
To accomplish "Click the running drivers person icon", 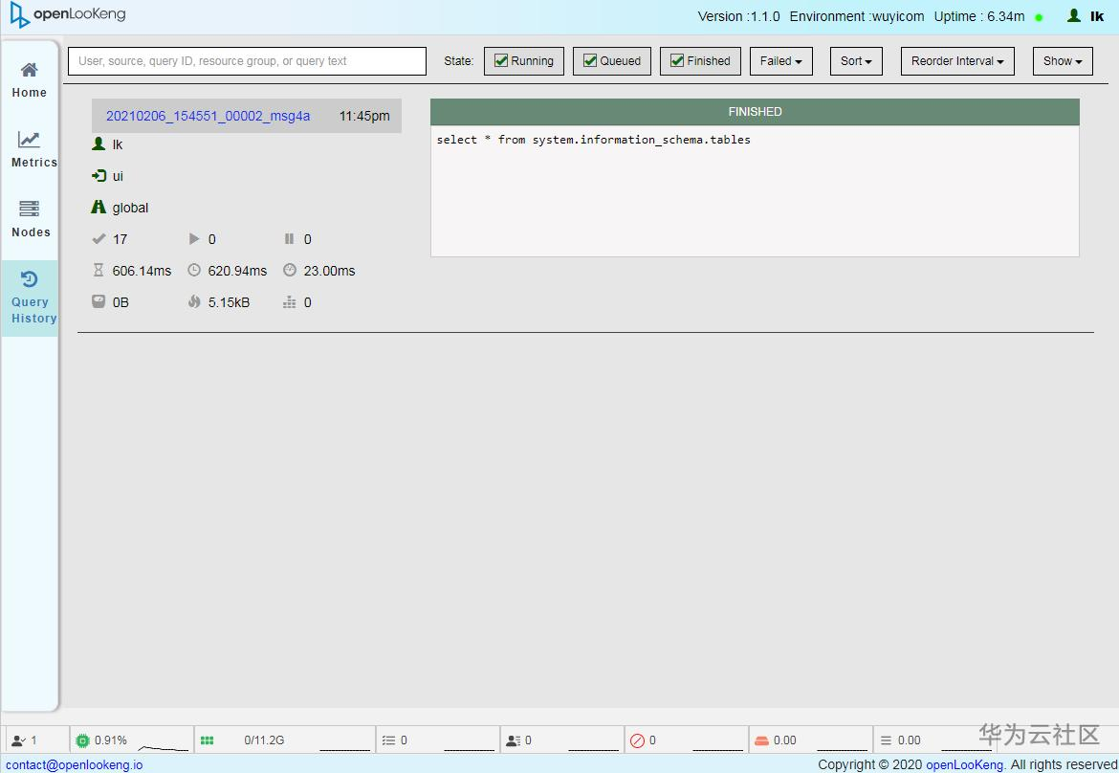I will tap(513, 740).
